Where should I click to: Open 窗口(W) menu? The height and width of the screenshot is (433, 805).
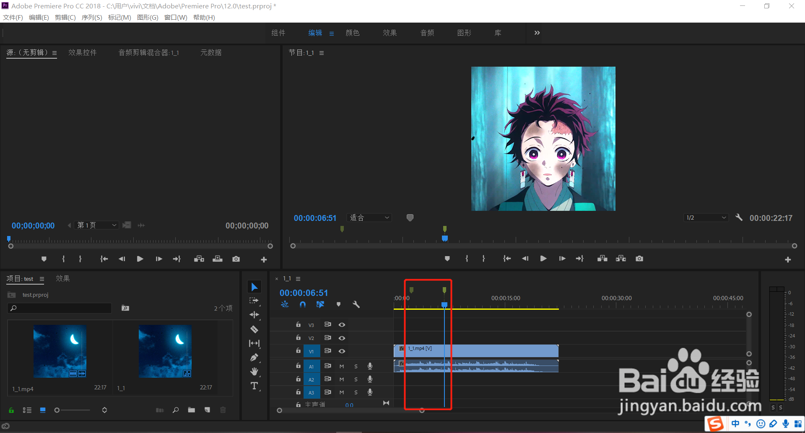point(176,17)
